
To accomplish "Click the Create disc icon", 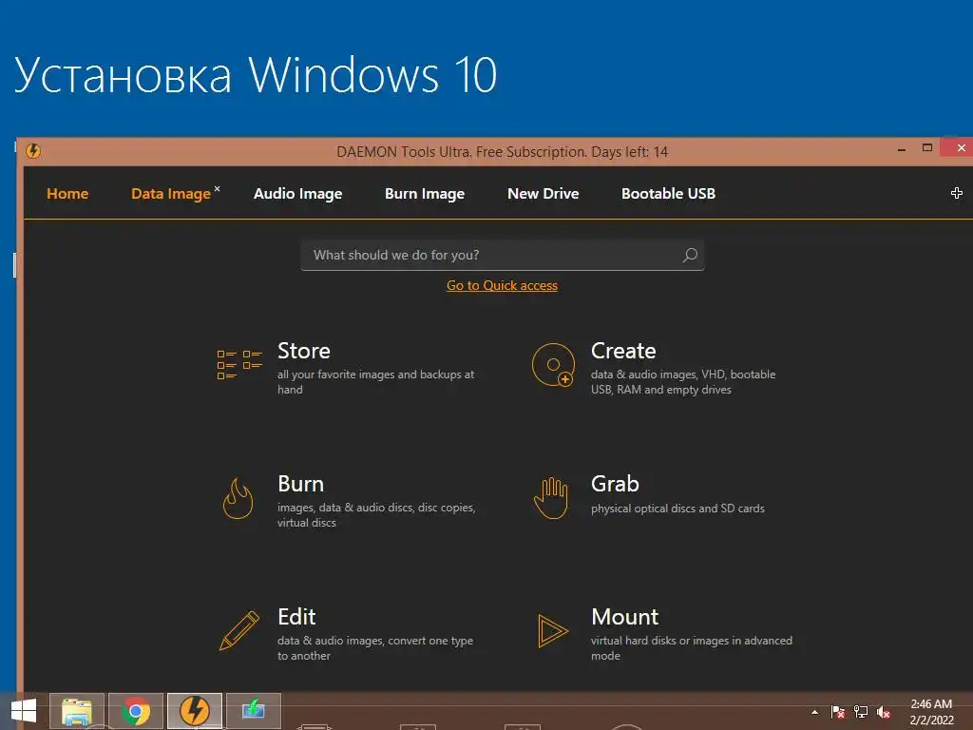I will click(x=553, y=364).
